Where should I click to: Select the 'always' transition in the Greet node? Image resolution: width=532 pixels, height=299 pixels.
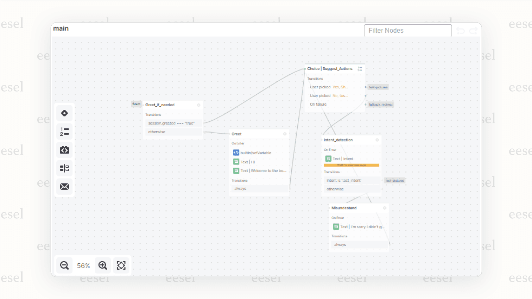coord(259,188)
